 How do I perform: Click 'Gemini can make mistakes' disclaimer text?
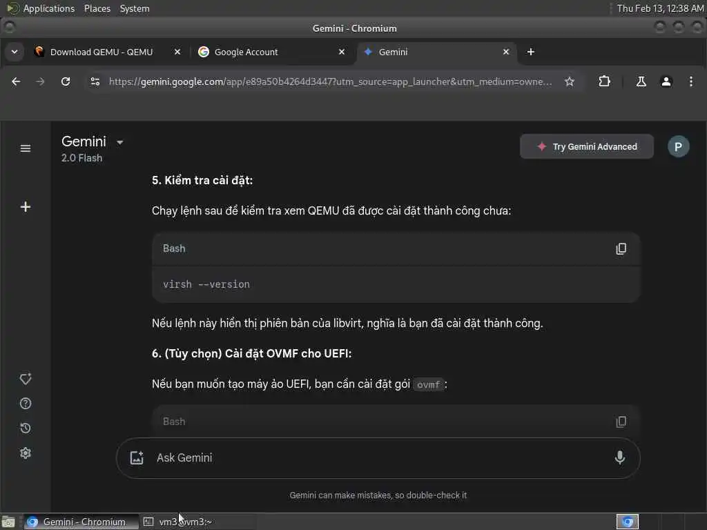click(378, 495)
